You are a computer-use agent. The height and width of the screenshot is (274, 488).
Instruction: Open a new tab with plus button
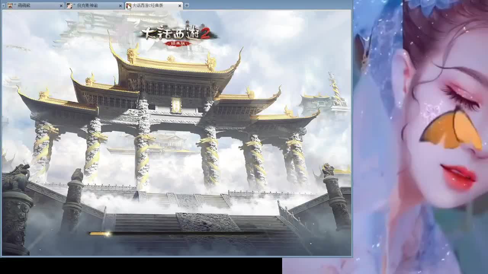point(187,5)
